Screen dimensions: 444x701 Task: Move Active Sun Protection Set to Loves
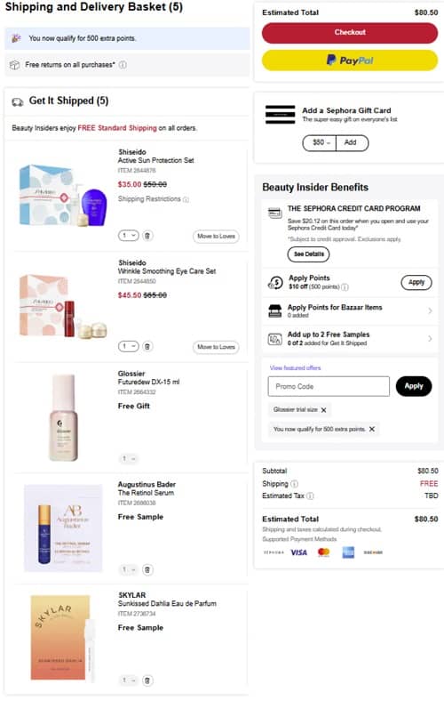pos(216,236)
